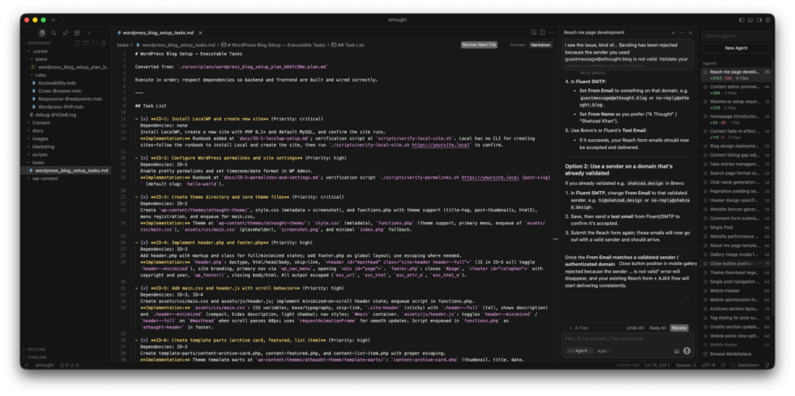Open the Auto model dropdown
This screenshot has width=795, height=396.
coord(604,351)
